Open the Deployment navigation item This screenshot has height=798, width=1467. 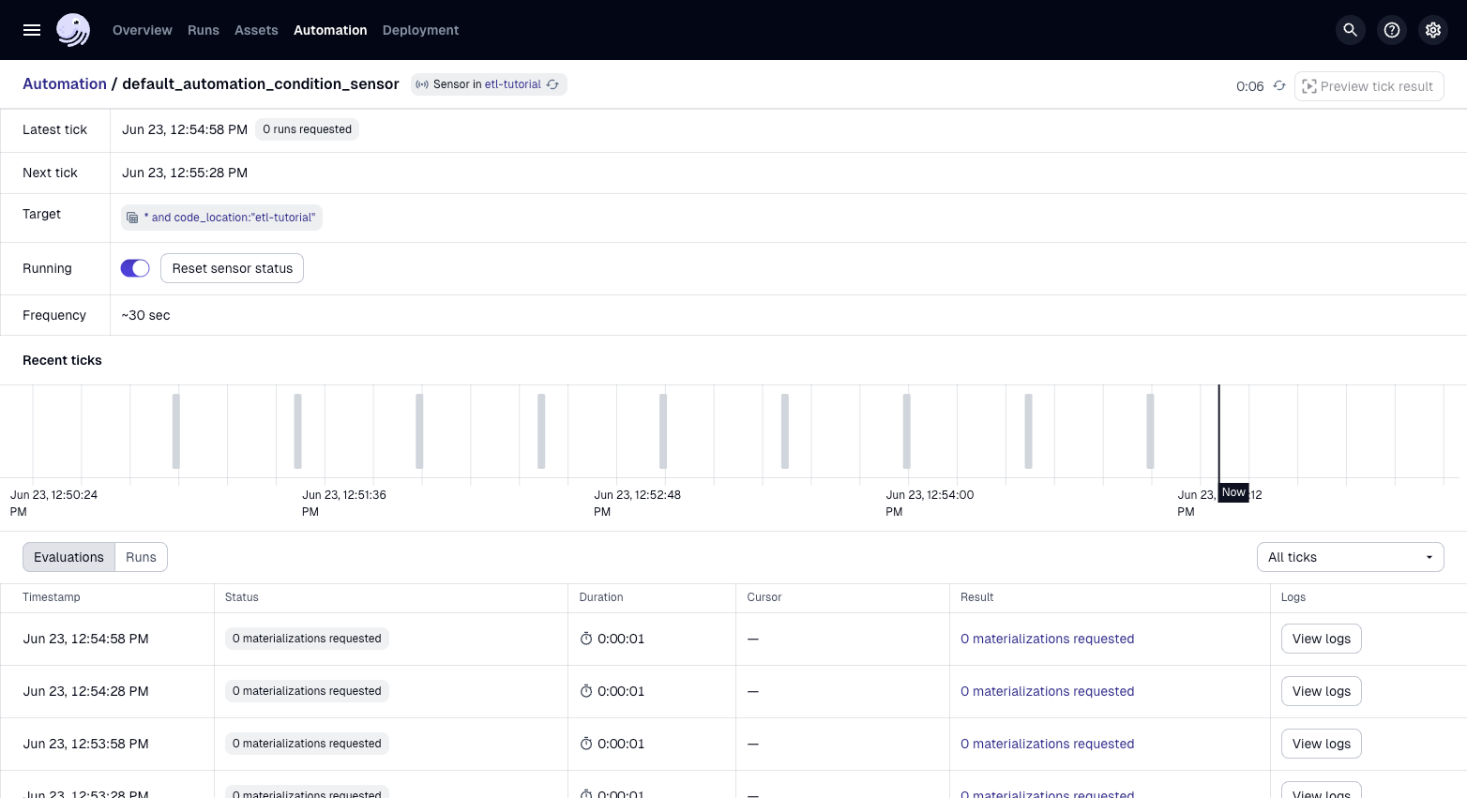click(420, 30)
